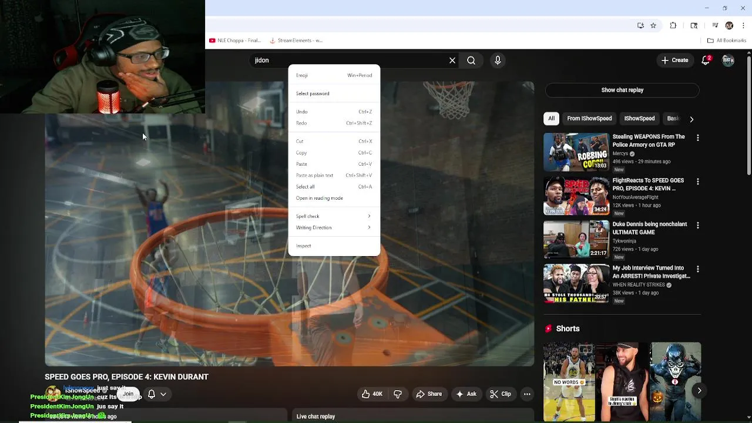
Task: Open the subscription bell notification dropdown
Action: tap(157, 394)
